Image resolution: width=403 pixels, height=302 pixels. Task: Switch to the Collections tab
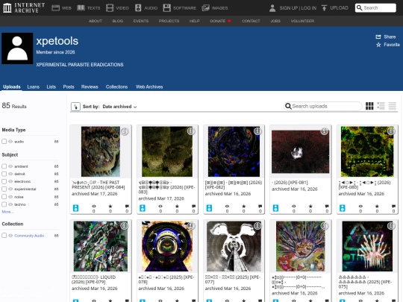tap(116, 86)
